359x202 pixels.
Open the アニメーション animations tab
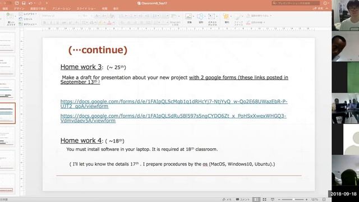tap(62, 8)
